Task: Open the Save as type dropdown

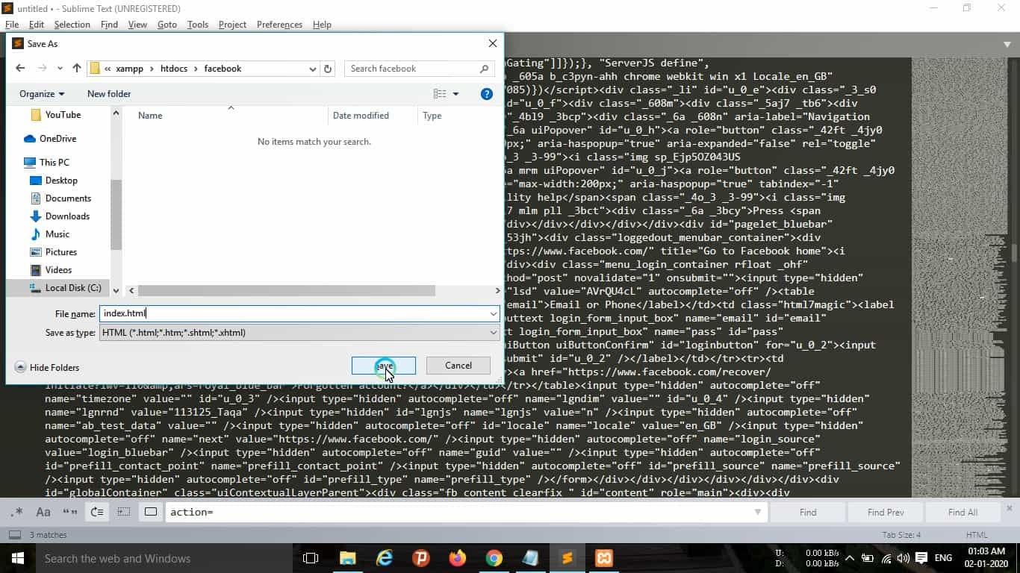Action: click(299, 333)
